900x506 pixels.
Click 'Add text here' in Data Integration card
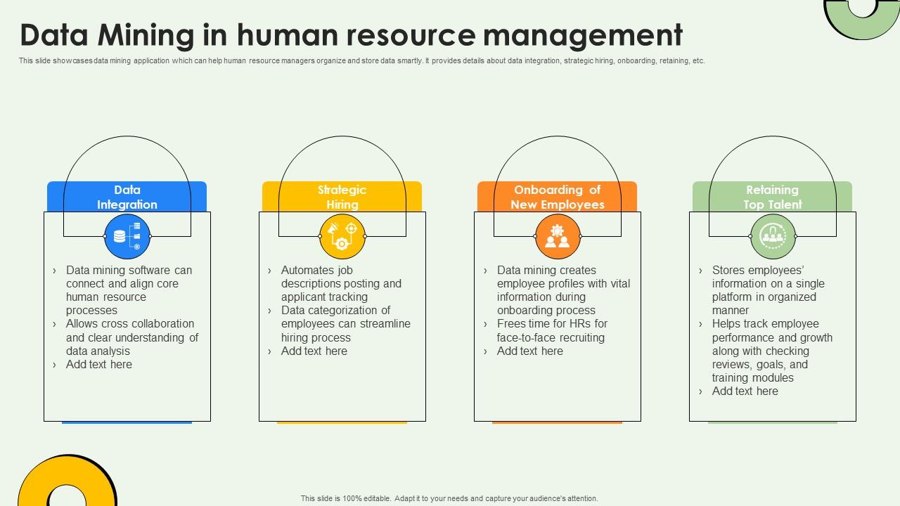[99, 364]
